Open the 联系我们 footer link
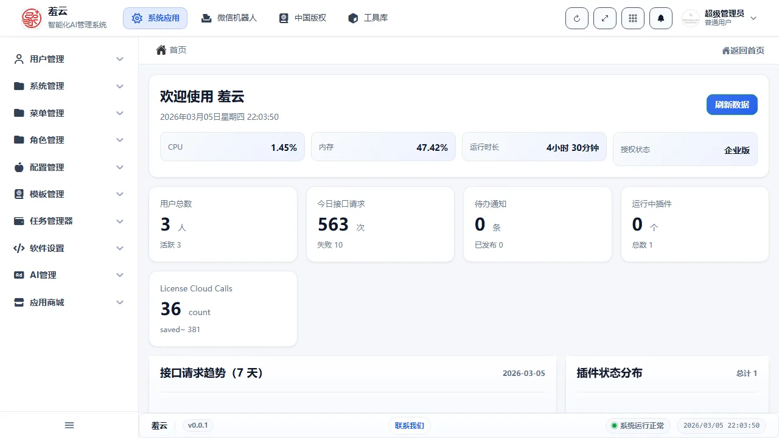The image size is (779, 438). [409, 425]
